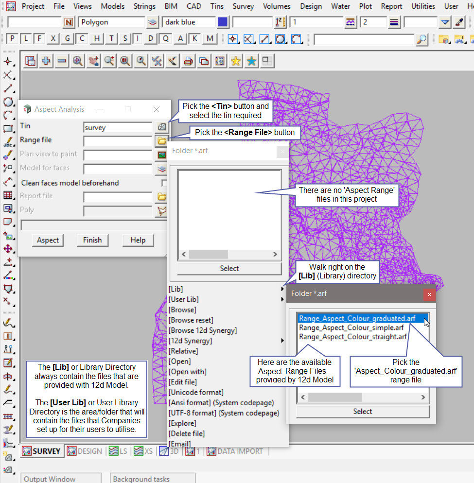The width and height of the screenshot is (474, 483).
Task: Toggle the F snap button
Action: coord(39,38)
